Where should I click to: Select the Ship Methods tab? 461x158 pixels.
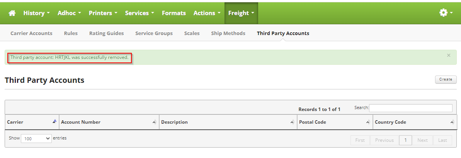(x=228, y=34)
